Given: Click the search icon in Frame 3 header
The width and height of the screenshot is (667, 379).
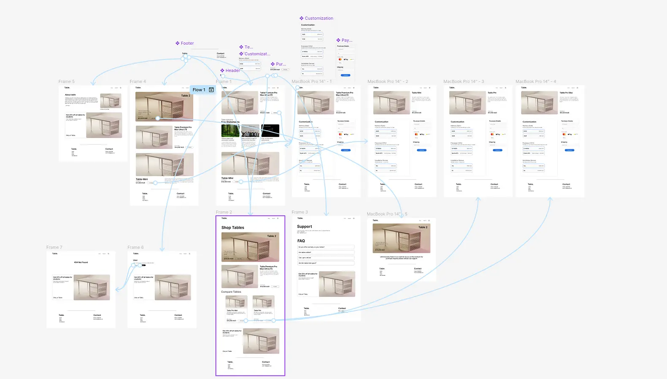Looking at the screenshot, I should [x=354, y=219].
